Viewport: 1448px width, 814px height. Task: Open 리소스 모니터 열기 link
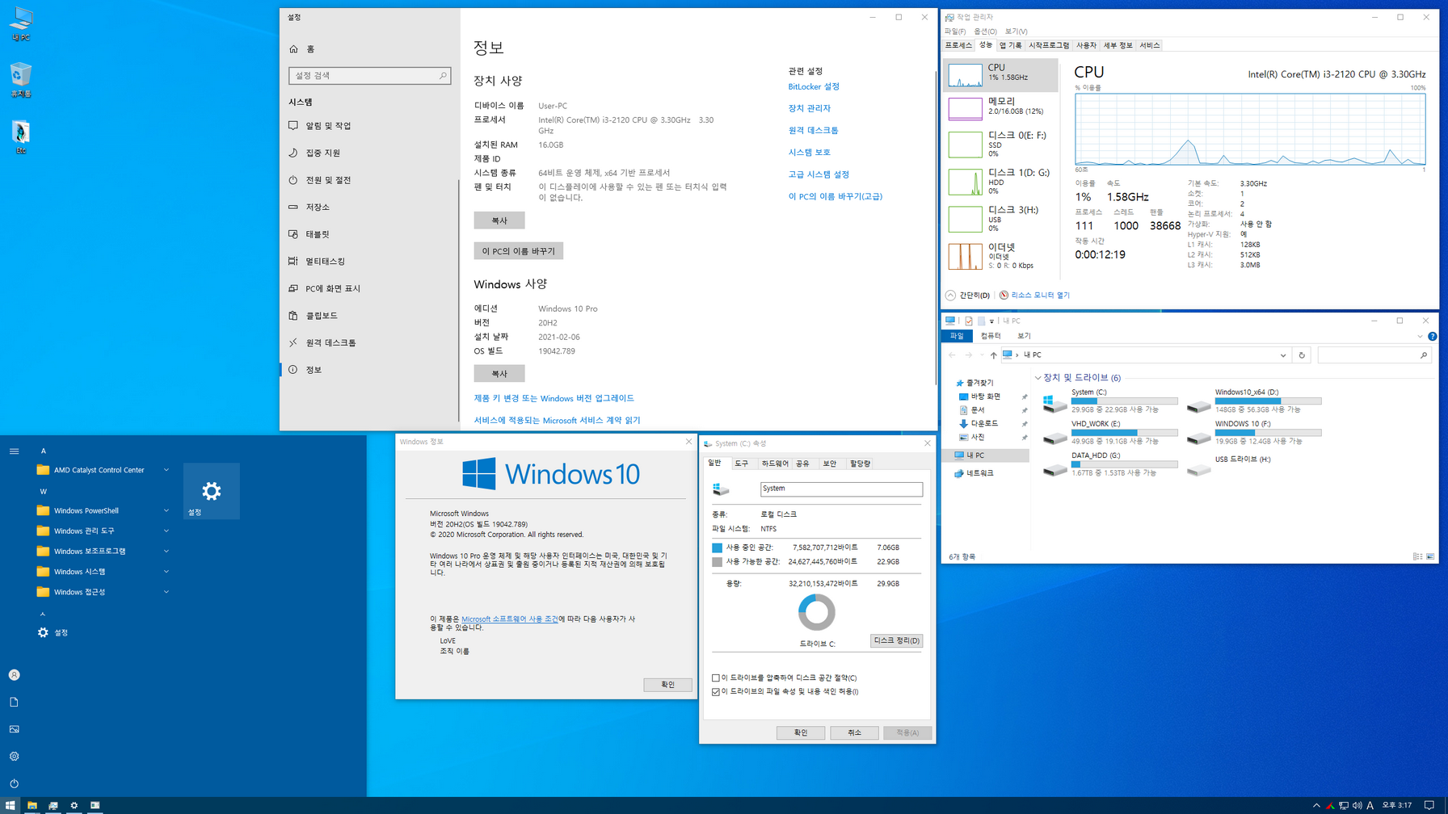click(x=1040, y=296)
